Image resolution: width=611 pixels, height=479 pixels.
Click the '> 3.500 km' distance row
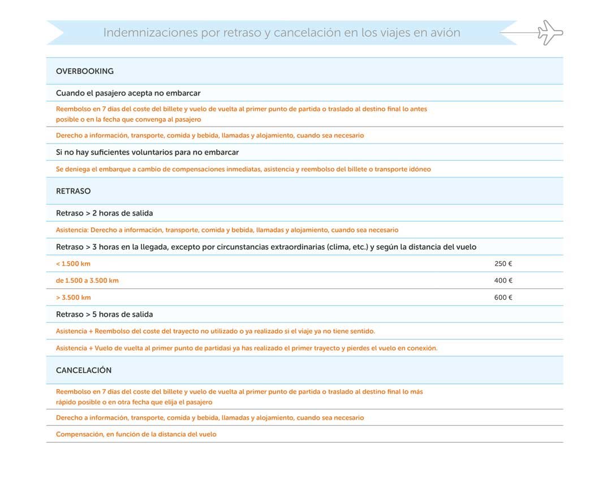[72, 297]
